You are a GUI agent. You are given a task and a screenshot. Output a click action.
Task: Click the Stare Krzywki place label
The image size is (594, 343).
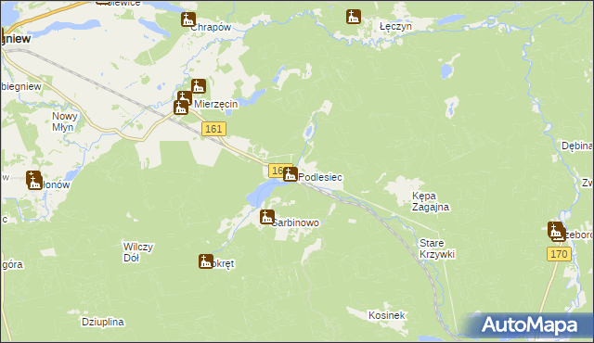click(437, 248)
